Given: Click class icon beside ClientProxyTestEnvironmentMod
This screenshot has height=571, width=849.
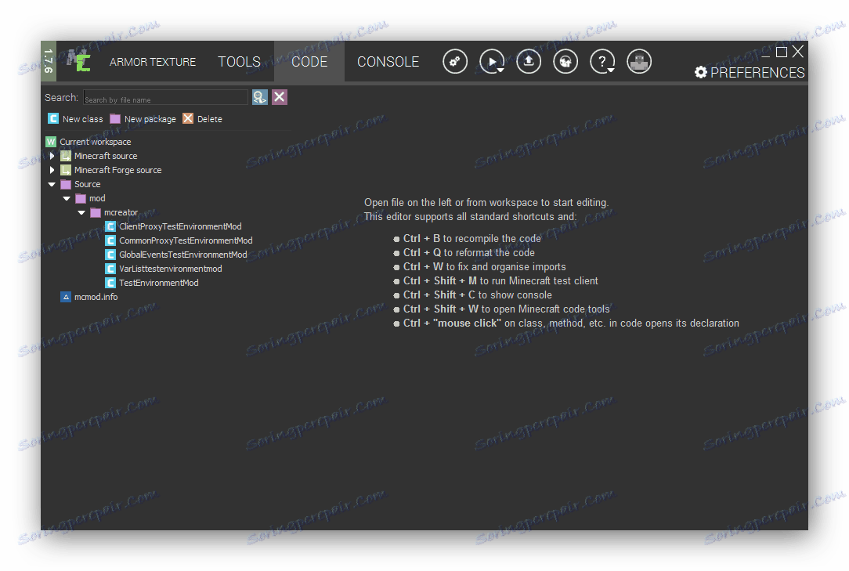Looking at the screenshot, I should pyautogui.click(x=110, y=226).
